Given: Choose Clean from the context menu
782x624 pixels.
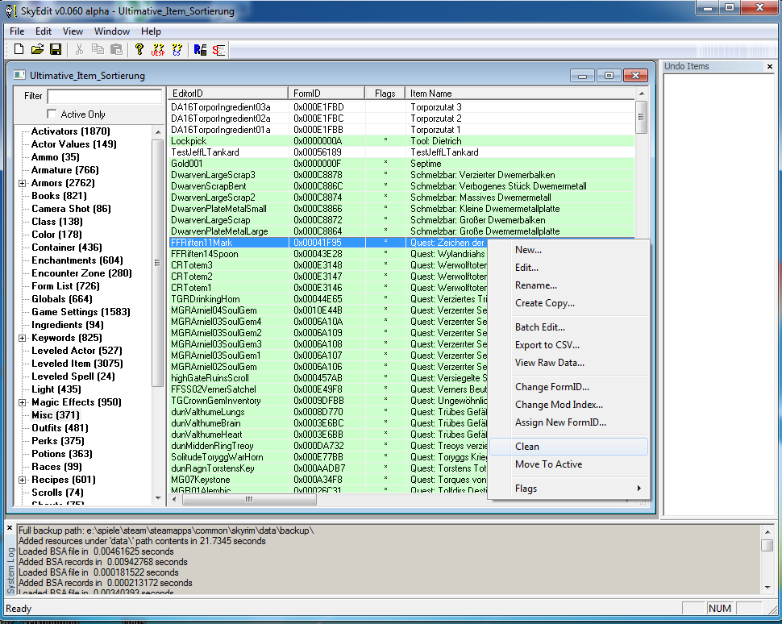Looking at the screenshot, I should [527, 447].
